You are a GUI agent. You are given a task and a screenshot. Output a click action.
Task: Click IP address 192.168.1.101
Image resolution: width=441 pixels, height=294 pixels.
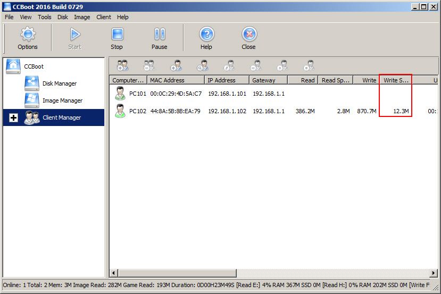coord(227,94)
